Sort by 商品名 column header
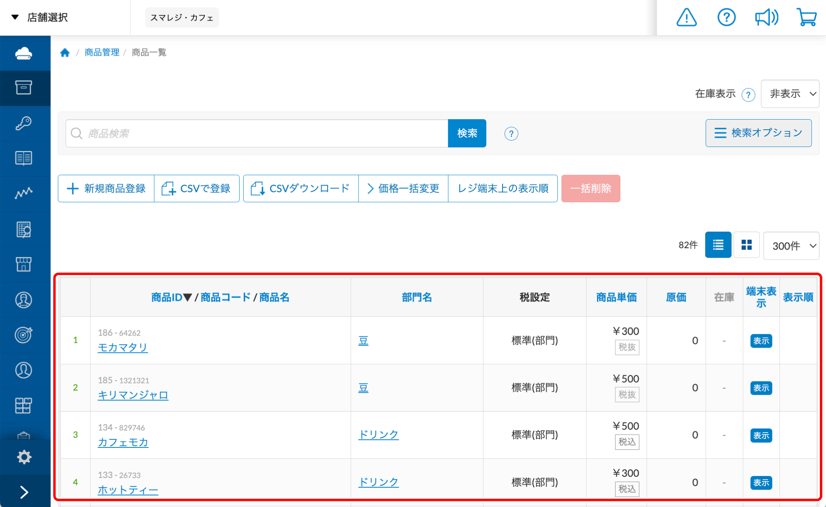The width and height of the screenshot is (826, 507). (274, 298)
